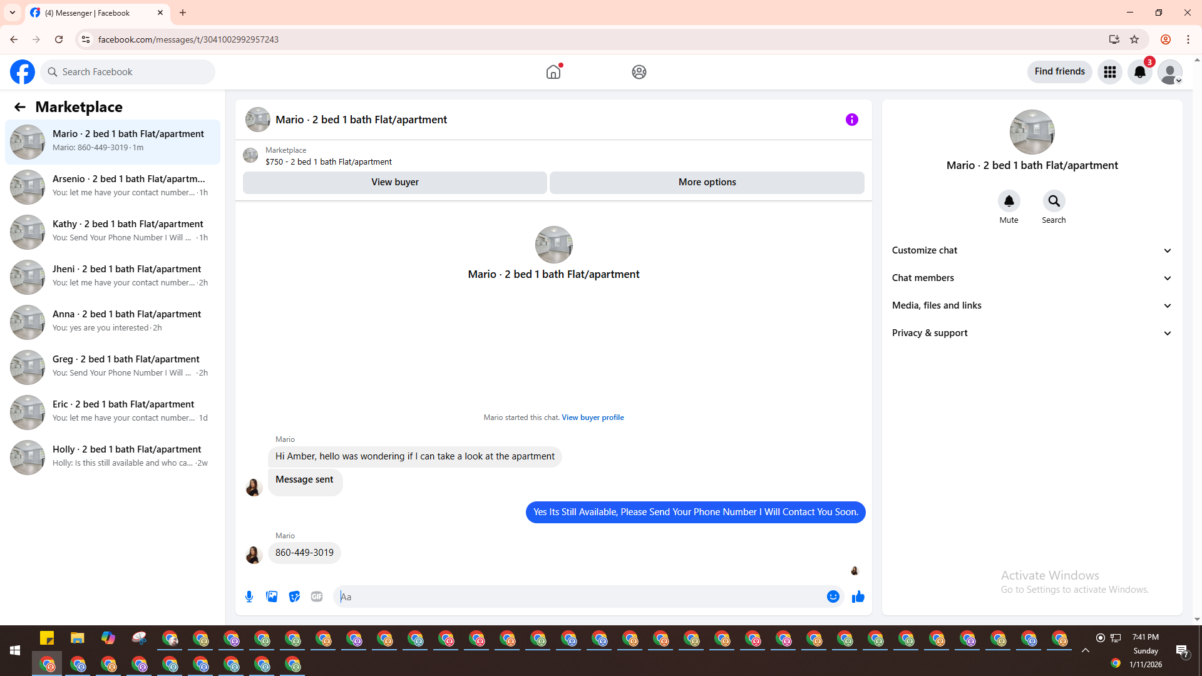
Task: Open the chat with Anna
Action: coord(113,322)
